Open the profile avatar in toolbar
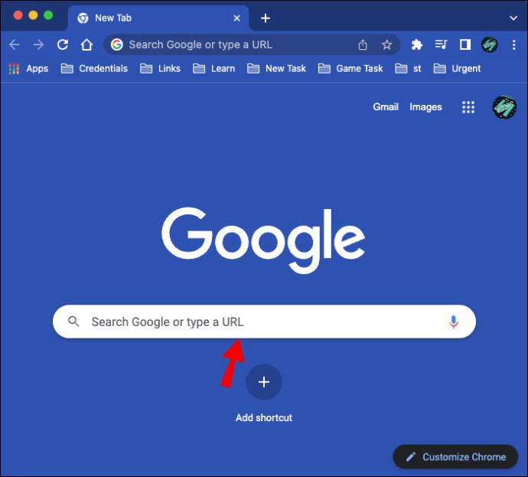528x477 pixels. [x=489, y=44]
